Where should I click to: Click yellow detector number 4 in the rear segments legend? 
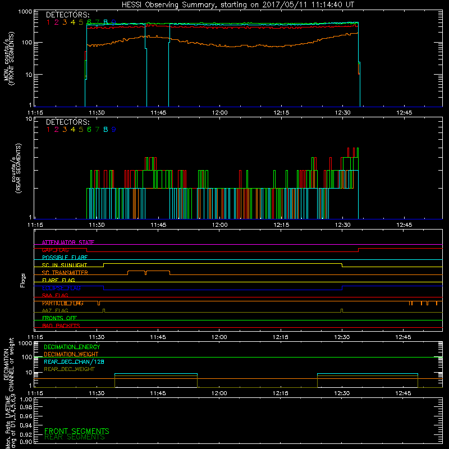coord(73,130)
